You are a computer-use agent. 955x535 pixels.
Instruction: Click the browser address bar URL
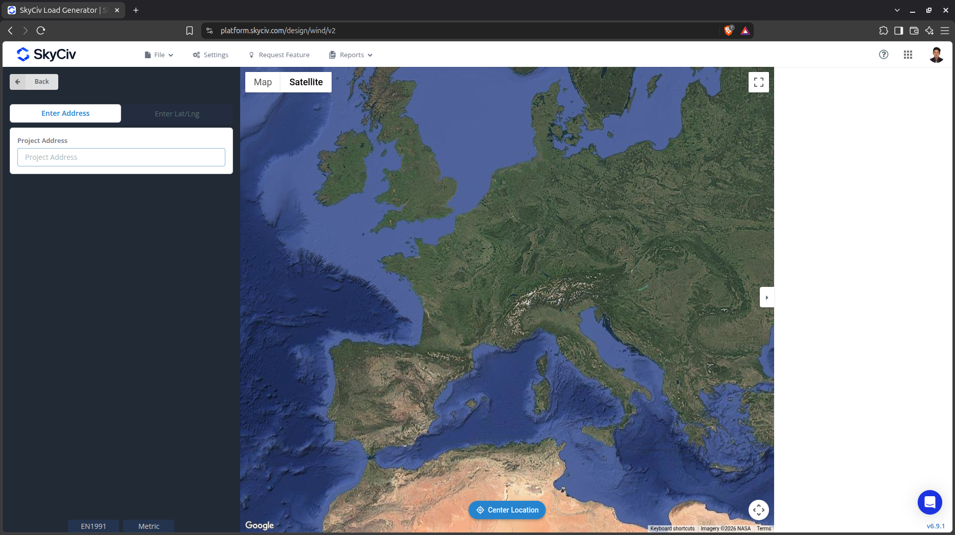278,31
